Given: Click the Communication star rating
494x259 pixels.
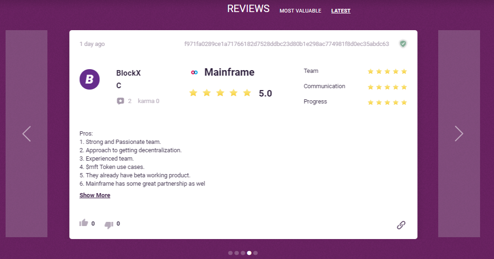Looking at the screenshot, I should point(387,87).
